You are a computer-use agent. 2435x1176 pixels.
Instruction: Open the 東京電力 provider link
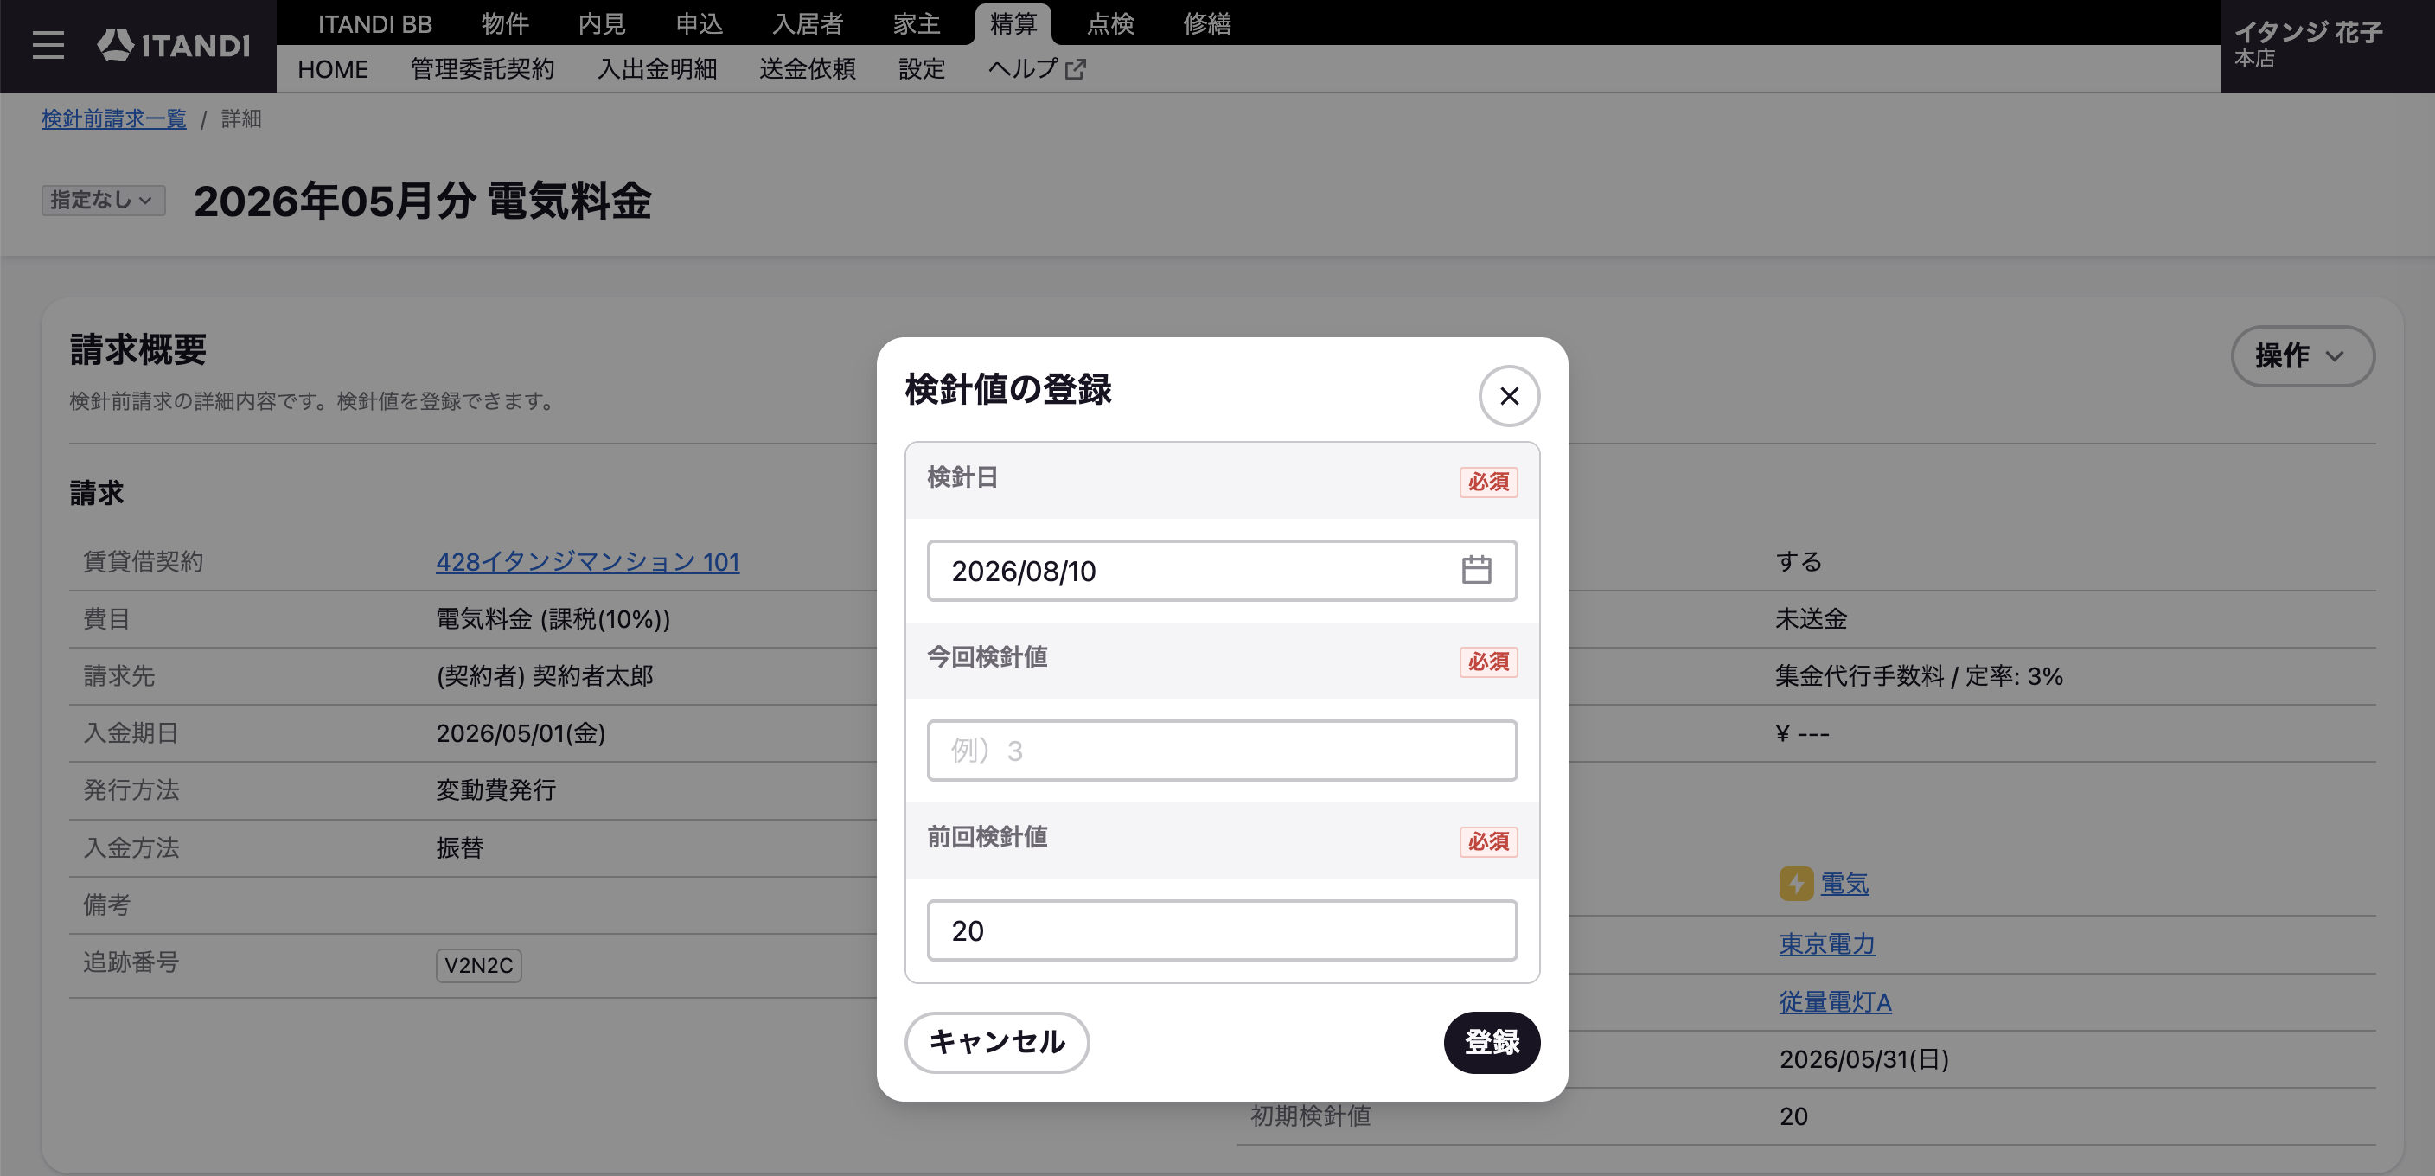(1827, 944)
